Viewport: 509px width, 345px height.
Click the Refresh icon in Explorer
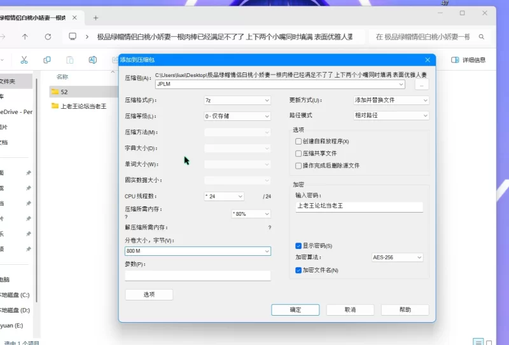tap(48, 37)
